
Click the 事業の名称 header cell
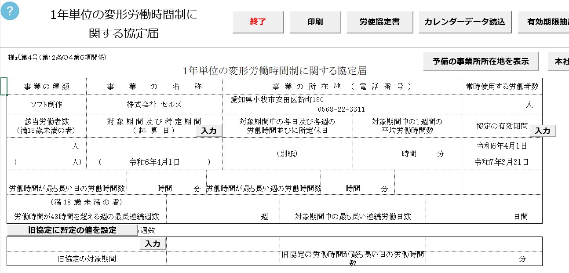(154, 87)
